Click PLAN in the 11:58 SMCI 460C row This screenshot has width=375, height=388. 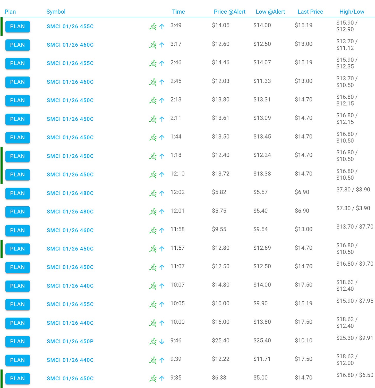tap(18, 230)
